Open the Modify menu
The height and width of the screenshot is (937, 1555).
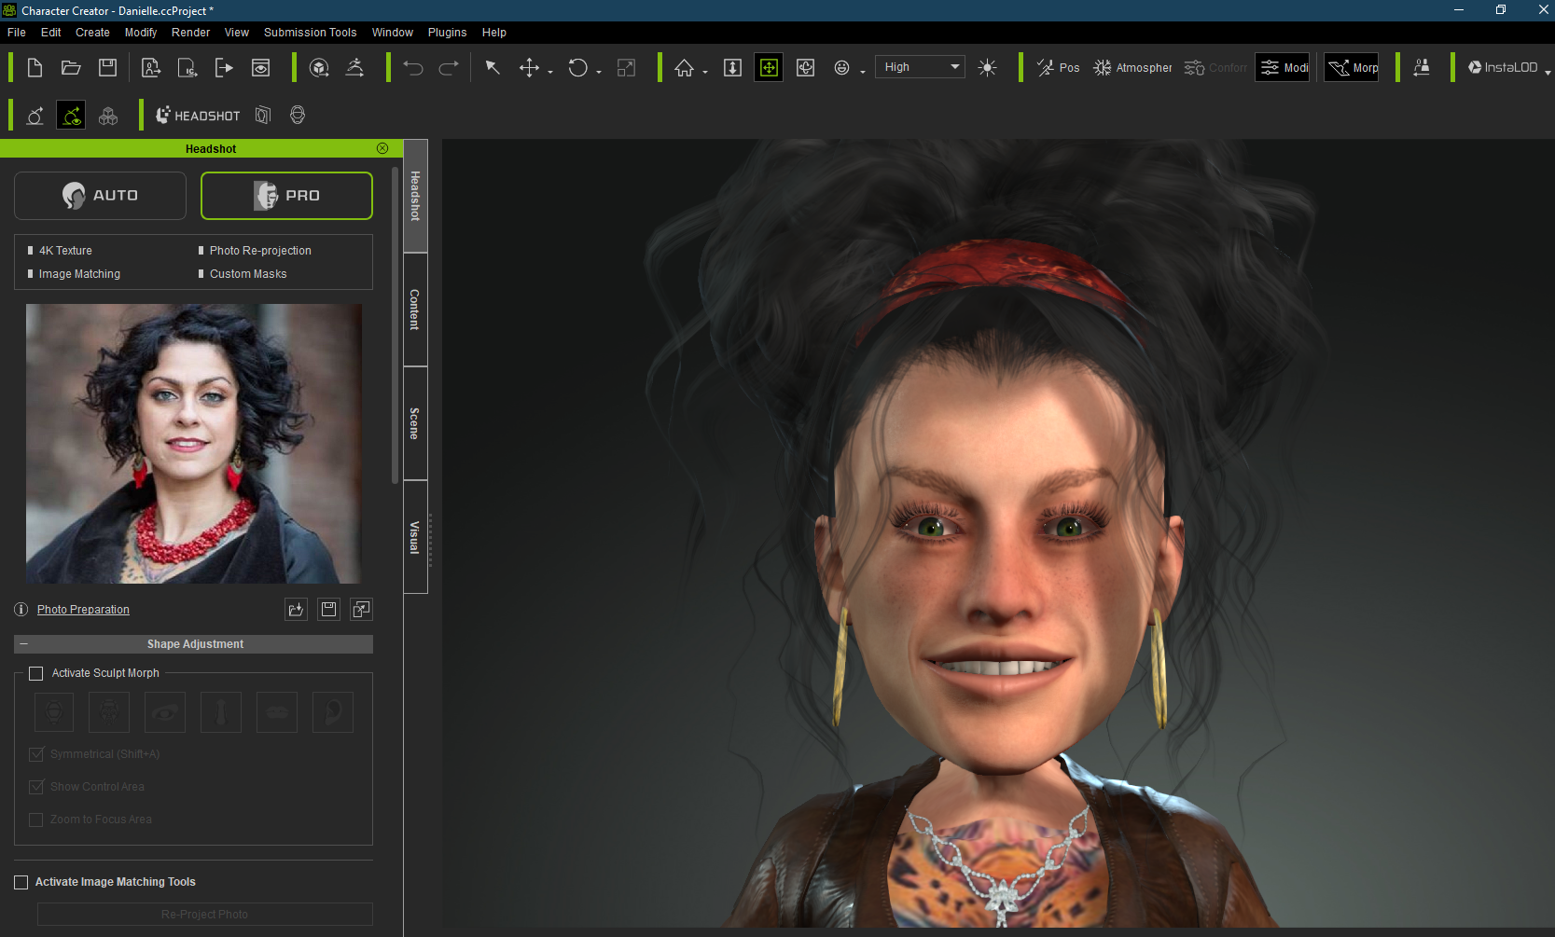point(141,33)
